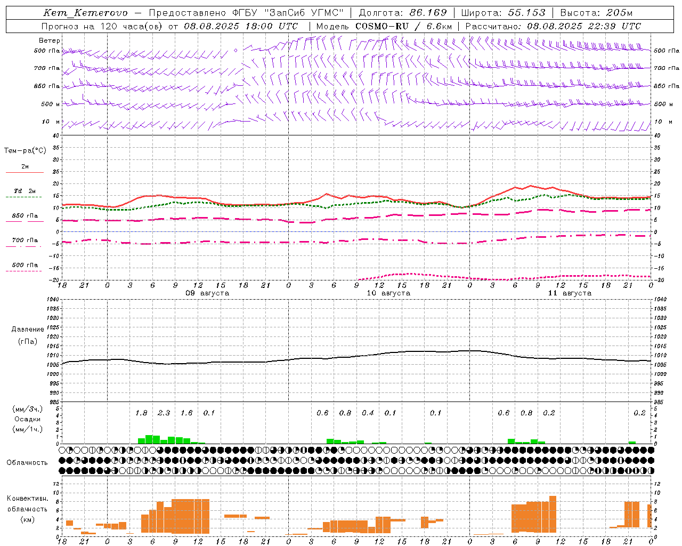Screen dimensions: 682x546
Task: Click the 1.8 precipitation value
Action: [141, 413]
